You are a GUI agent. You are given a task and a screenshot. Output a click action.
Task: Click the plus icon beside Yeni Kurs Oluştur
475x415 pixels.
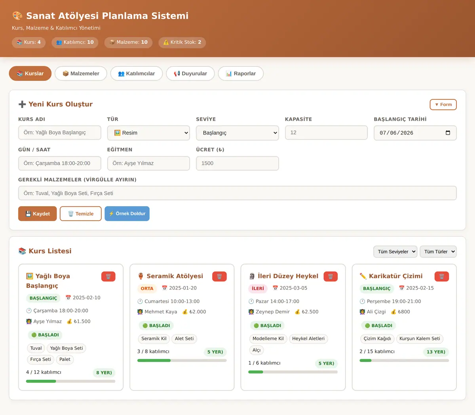pos(22,104)
